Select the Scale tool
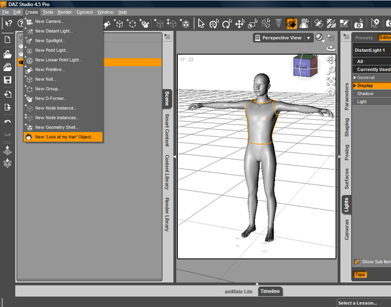391x307 pixels. pos(253,23)
